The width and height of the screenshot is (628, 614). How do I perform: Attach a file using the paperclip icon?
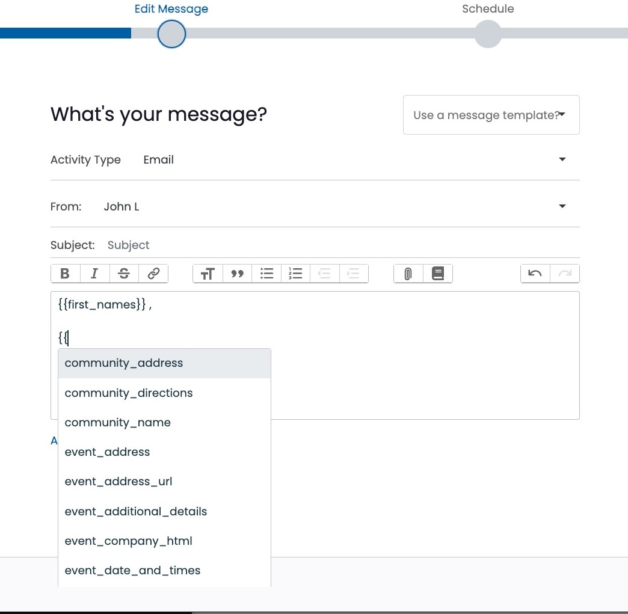pyautogui.click(x=408, y=274)
